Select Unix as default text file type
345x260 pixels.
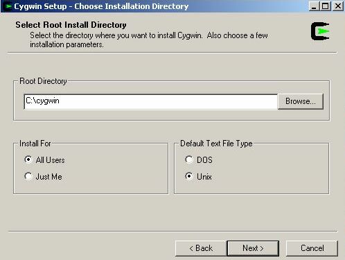point(198,176)
